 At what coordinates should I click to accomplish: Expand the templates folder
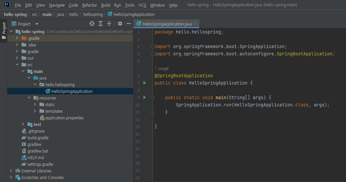[35, 111]
